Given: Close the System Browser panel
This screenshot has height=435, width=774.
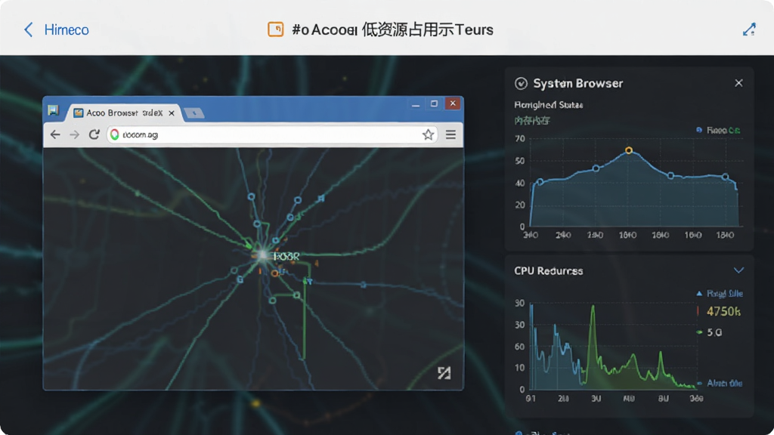Looking at the screenshot, I should pos(738,83).
